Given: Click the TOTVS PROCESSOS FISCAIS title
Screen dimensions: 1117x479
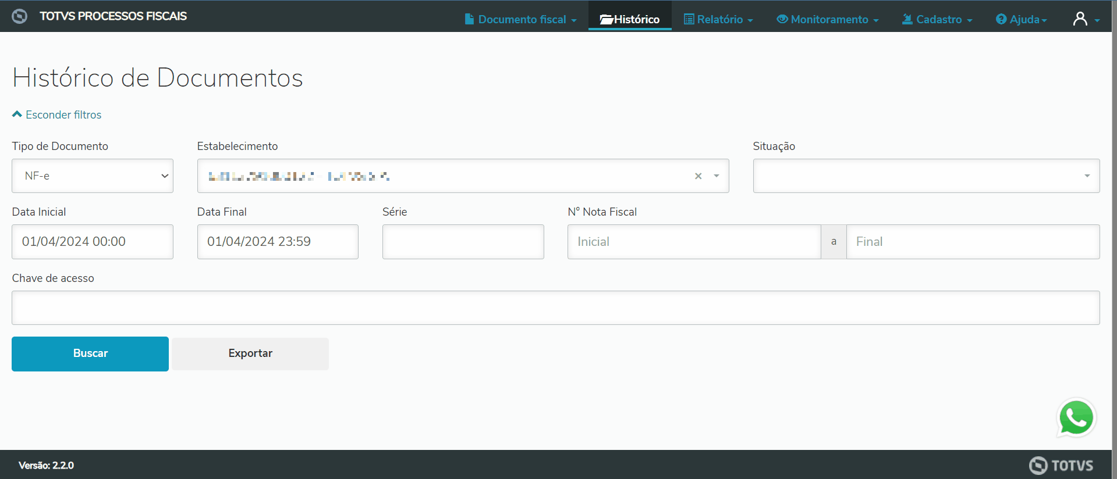Looking at the screenshot, I should 114,16.
